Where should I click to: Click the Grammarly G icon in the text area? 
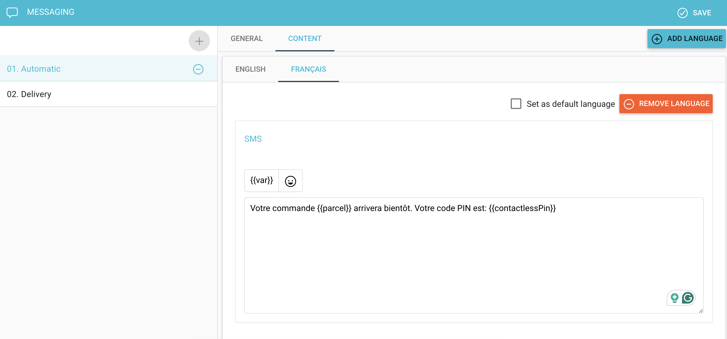click(x=688, y=298)
